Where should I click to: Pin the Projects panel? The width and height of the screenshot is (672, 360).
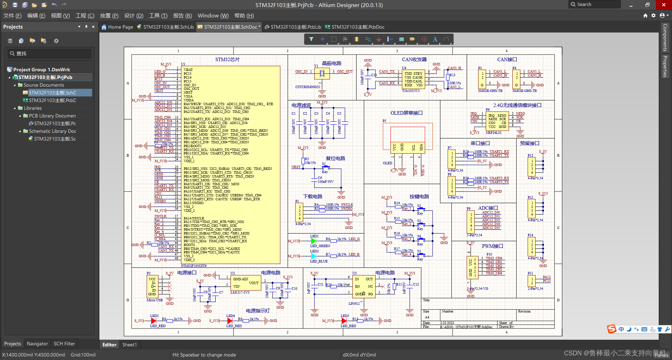(86, 27)
